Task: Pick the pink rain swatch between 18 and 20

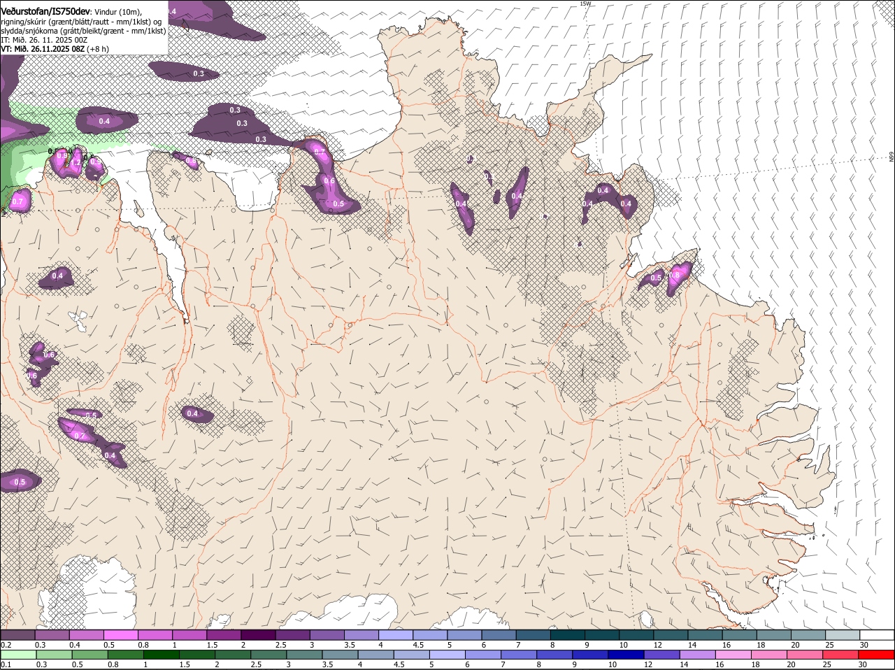Action: tap(770, 655)
